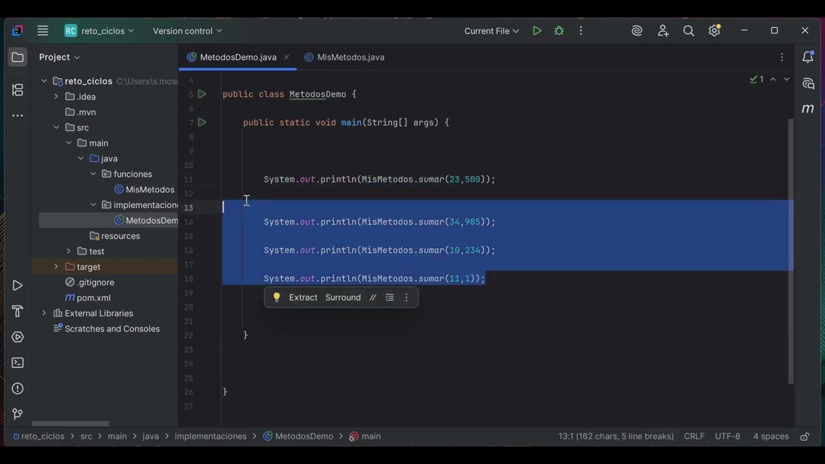
Task: Open Project view mode dropdown
Action: point(59,57)
